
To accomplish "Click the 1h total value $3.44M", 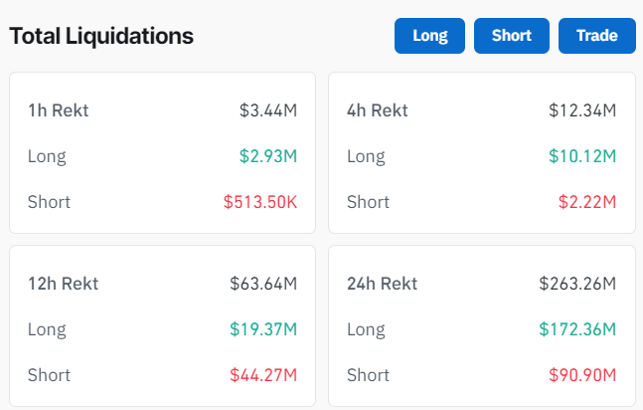I will pos(268,110).
